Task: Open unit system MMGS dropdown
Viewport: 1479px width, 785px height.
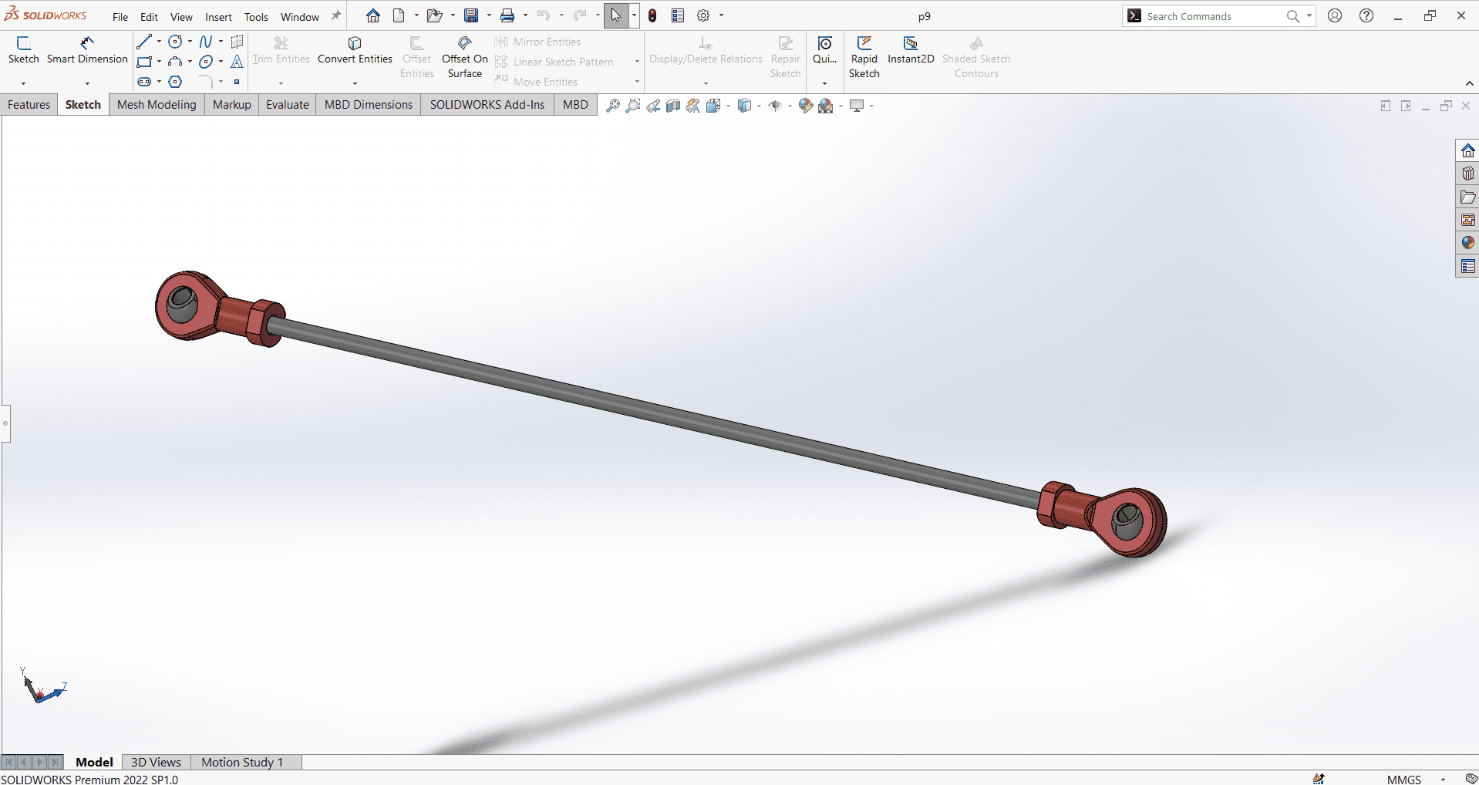Action: pos(1443,780)
